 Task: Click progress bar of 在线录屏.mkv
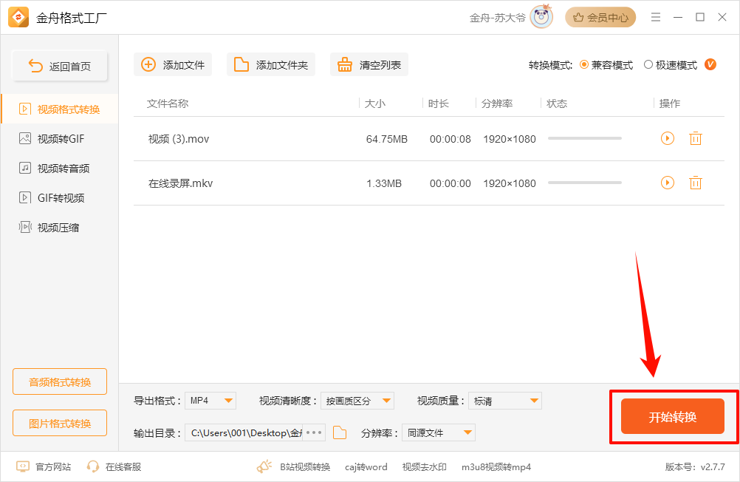pyautogui.click(x=585, y=183)
